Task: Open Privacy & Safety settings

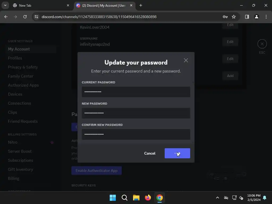Action: (31, 67)
